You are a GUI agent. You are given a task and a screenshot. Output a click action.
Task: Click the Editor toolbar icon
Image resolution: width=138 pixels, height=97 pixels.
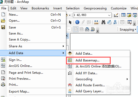click(116, 15)
